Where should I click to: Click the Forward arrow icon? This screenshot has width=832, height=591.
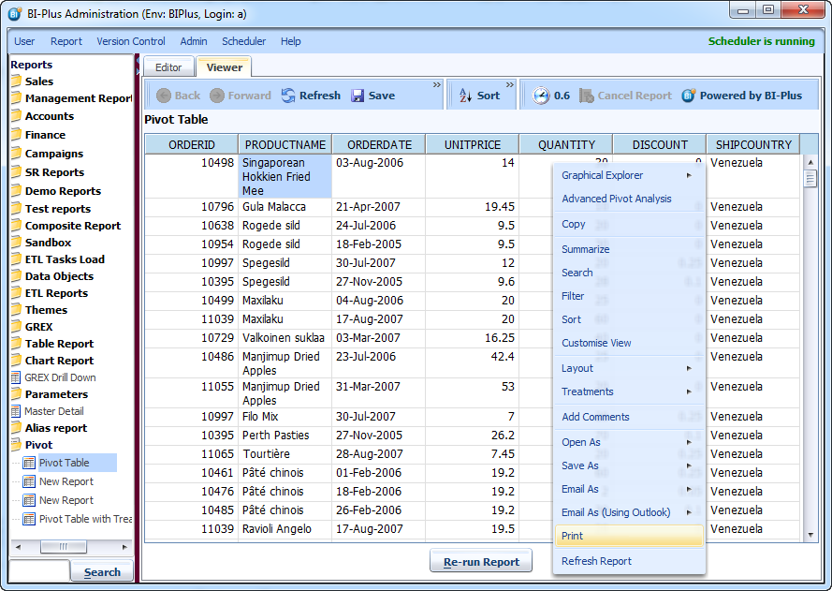[217, 96]
